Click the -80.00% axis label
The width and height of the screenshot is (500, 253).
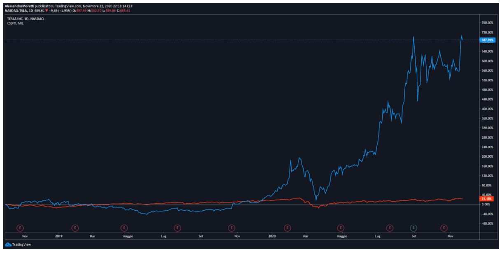pyautogui.click(x=487, y=223)
